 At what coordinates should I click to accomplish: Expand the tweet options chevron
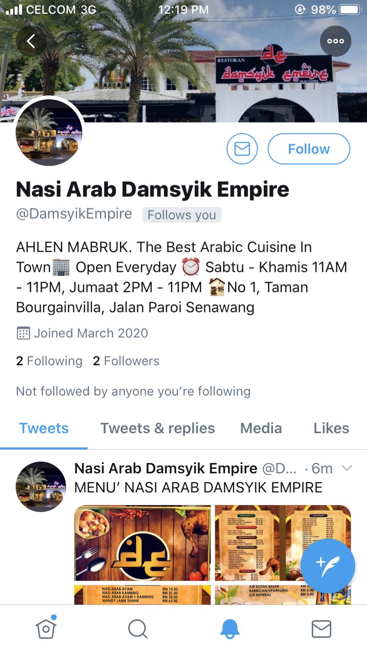tap(346, 468)
